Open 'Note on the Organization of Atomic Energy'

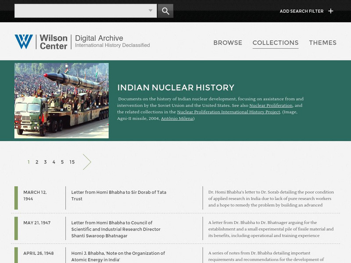pos(118,257)
